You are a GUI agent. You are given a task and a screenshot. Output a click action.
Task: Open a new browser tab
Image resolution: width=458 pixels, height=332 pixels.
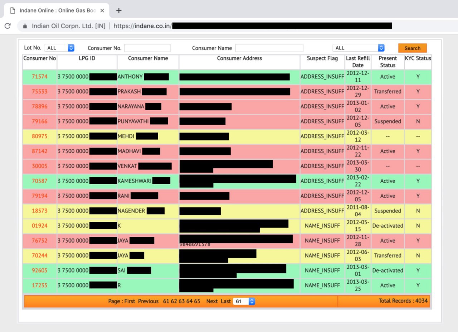pos(119,10)
